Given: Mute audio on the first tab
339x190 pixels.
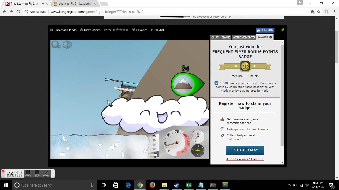Looking at the screenshot, I should click(x=43, y=4).
